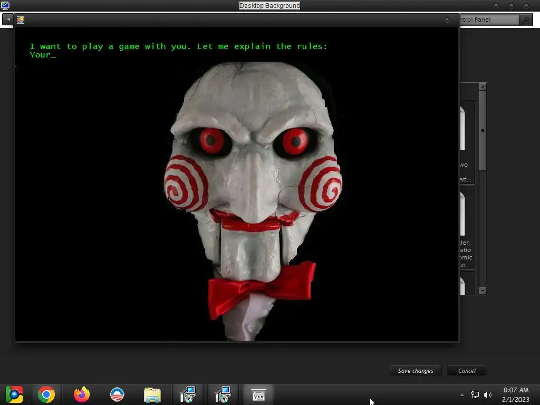This screenshot has height=405, width=540.
Task: Click the popup window's title bar icon
Action: point(21,21)
